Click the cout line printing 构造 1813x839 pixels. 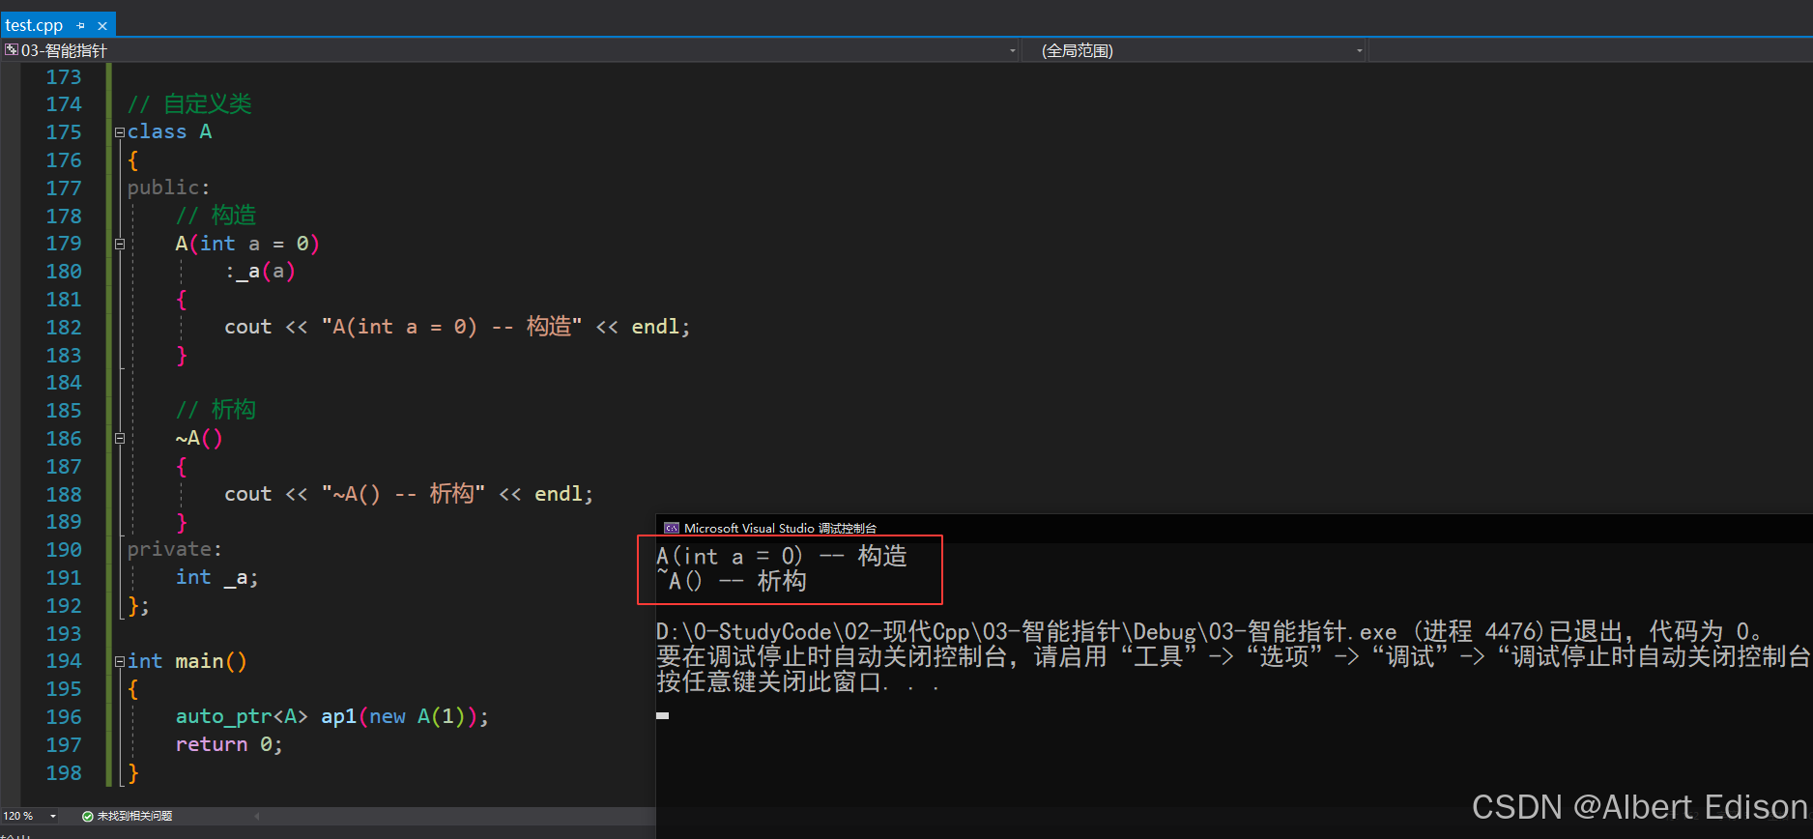[457, 328]
